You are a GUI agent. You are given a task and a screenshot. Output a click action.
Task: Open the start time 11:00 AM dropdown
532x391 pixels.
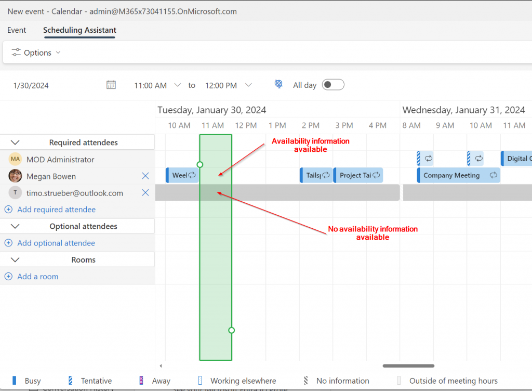click(178, 85)
